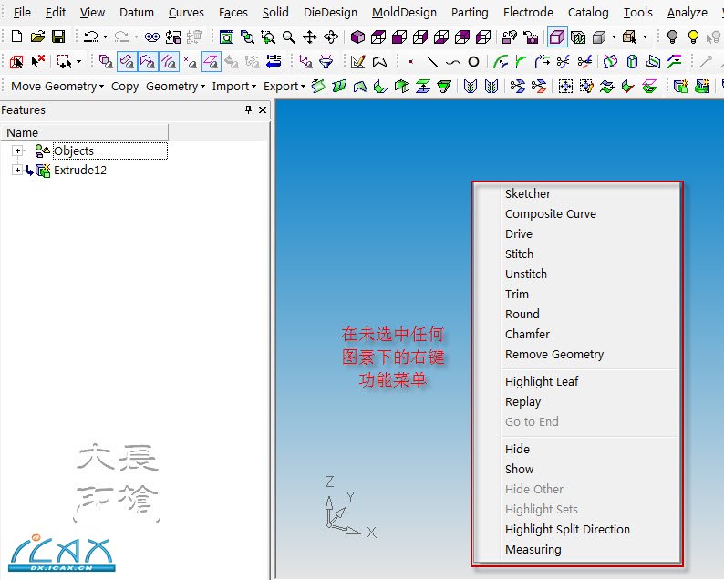This screenshot has width=724, height=580.
Task: Open the gray cube render dropdown arrow
Action: tap(614, 37)
